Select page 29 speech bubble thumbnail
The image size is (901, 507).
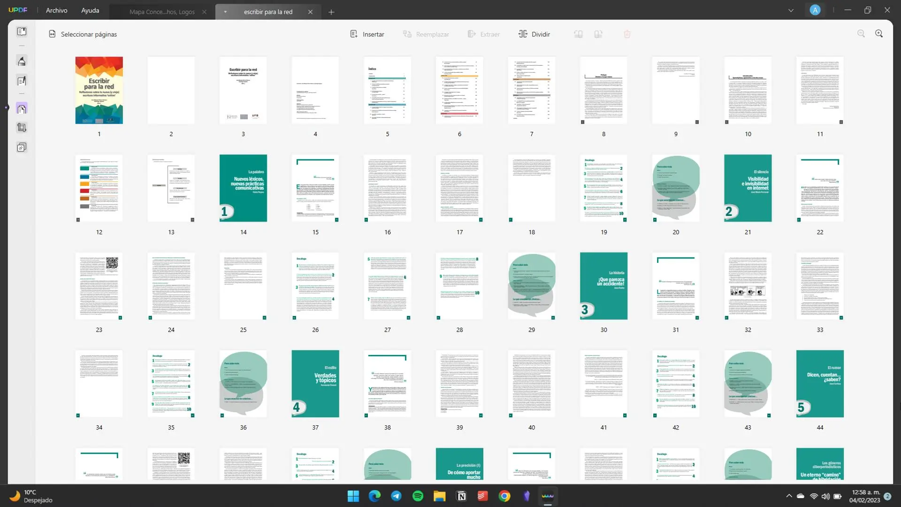pyautogui.click(x=532, y=286)
